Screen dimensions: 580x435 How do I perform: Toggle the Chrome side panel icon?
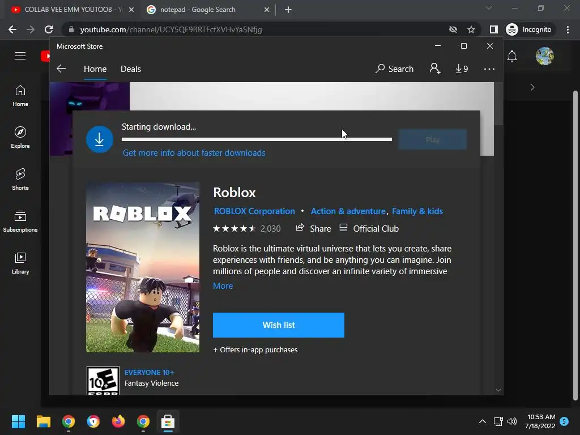(x=493, y=29)
